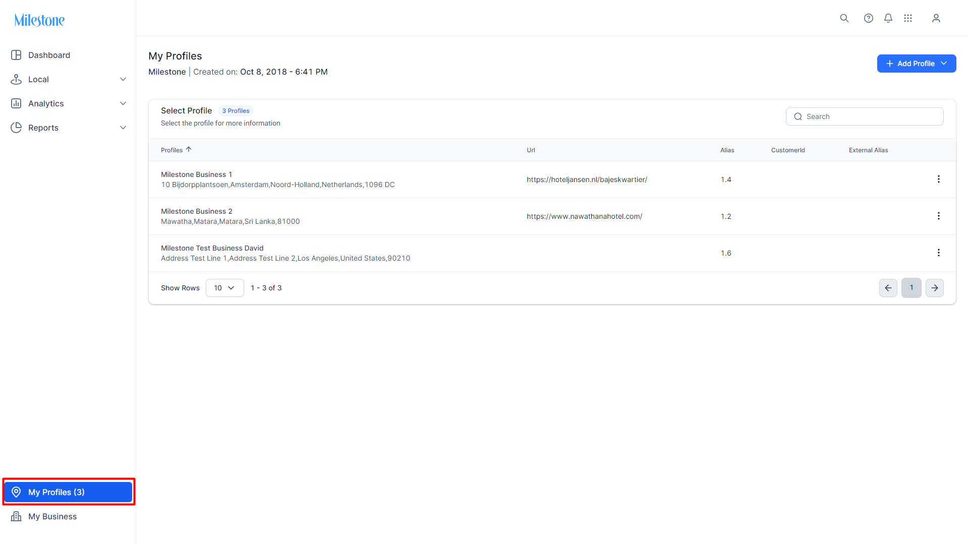
Task: Click alias value 1.6
Action: pos(726,253)
